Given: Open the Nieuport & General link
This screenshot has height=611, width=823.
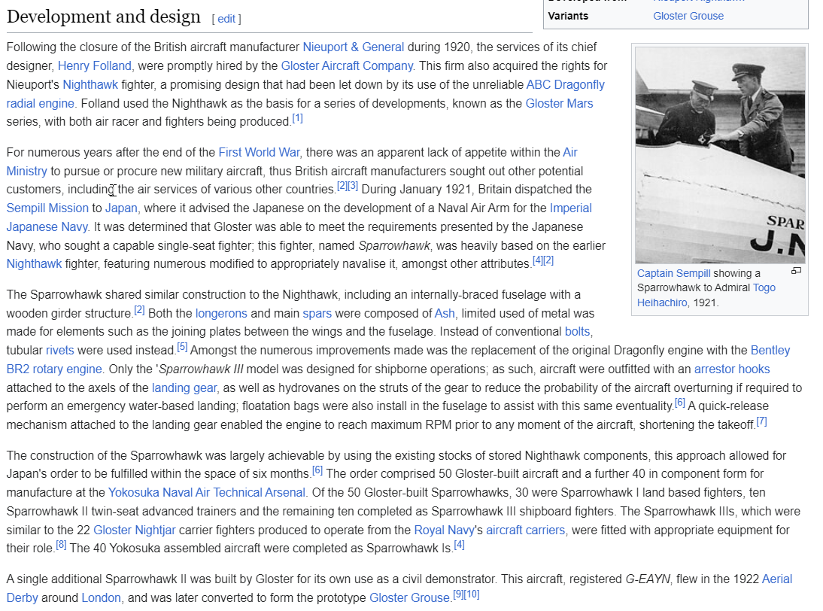Looking at the screenshot, I should [353, 47].
